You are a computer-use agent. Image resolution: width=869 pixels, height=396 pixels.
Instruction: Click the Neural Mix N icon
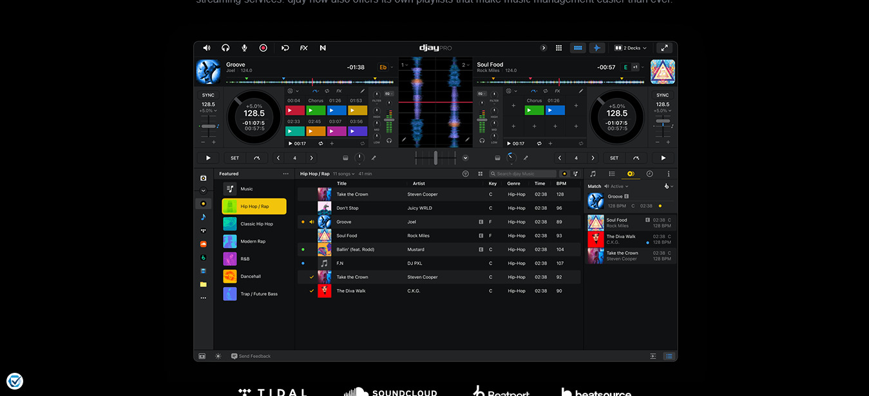click(x=323, y=48)
